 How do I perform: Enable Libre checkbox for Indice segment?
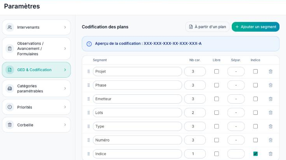point(217,154)
